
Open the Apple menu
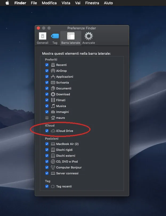tap(7, 3)
